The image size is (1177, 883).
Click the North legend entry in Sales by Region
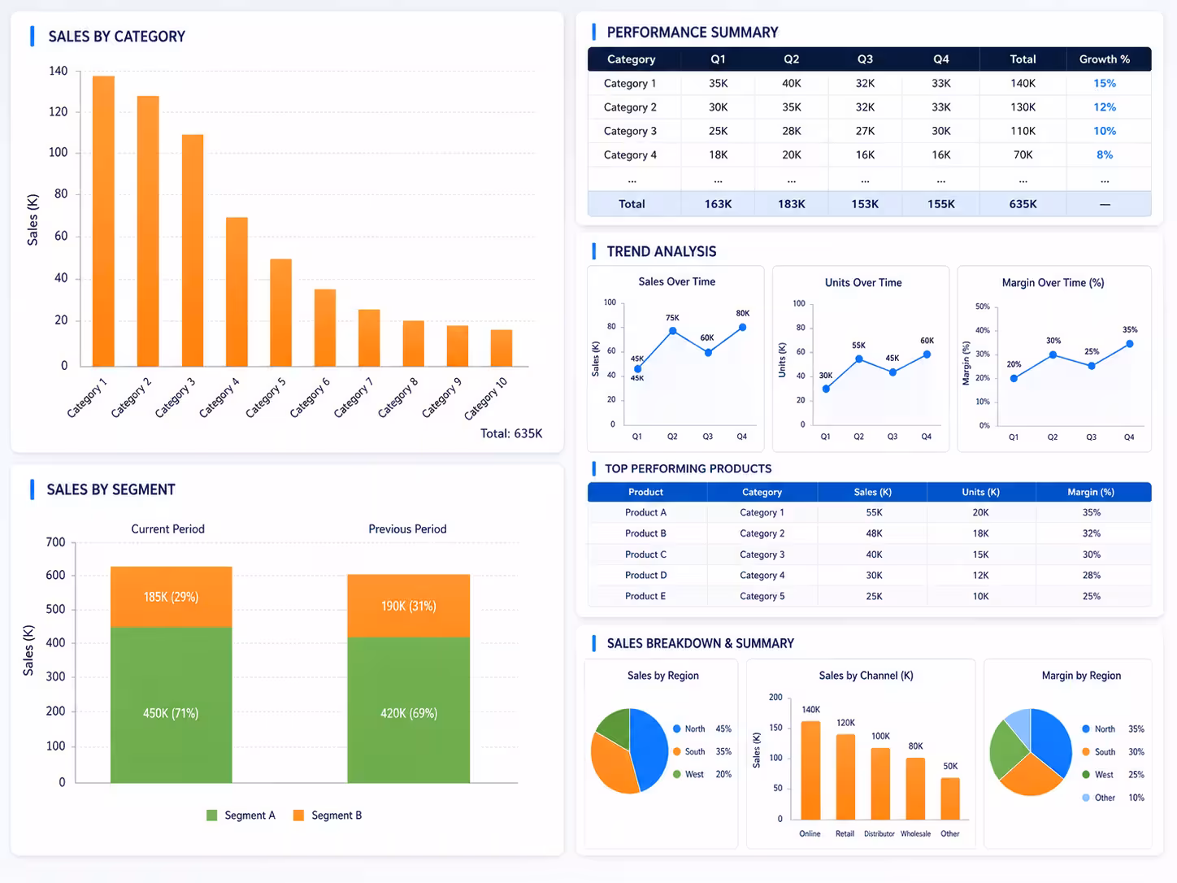pos(701,729)
